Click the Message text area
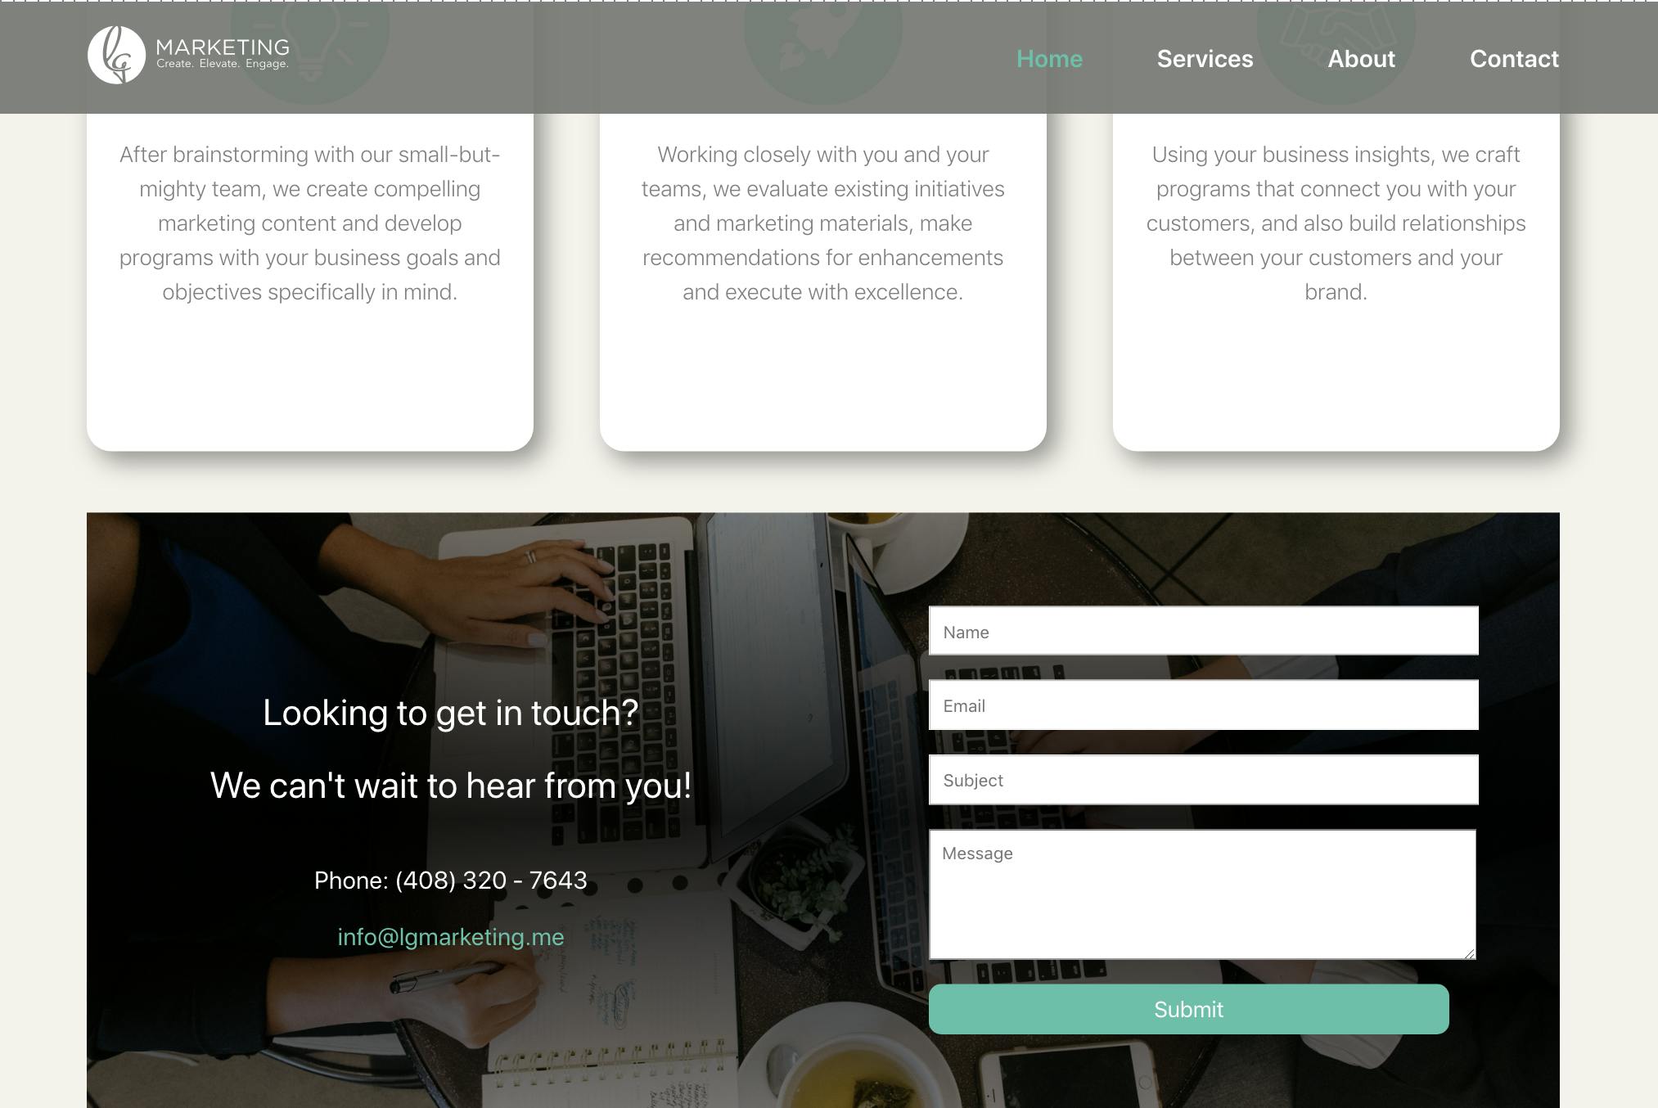The width and height of the screenshot is (1658, 1108). click(x=1202, y=893)
